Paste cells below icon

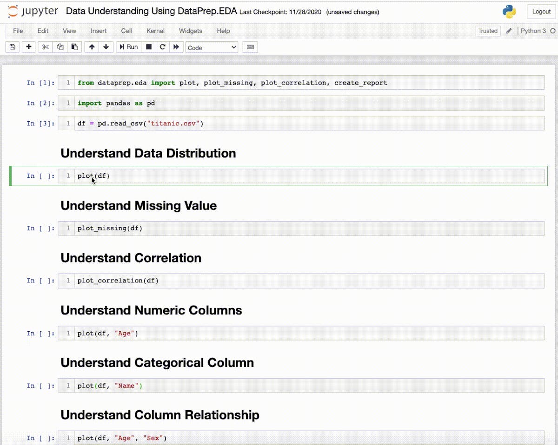click(74, 47)
